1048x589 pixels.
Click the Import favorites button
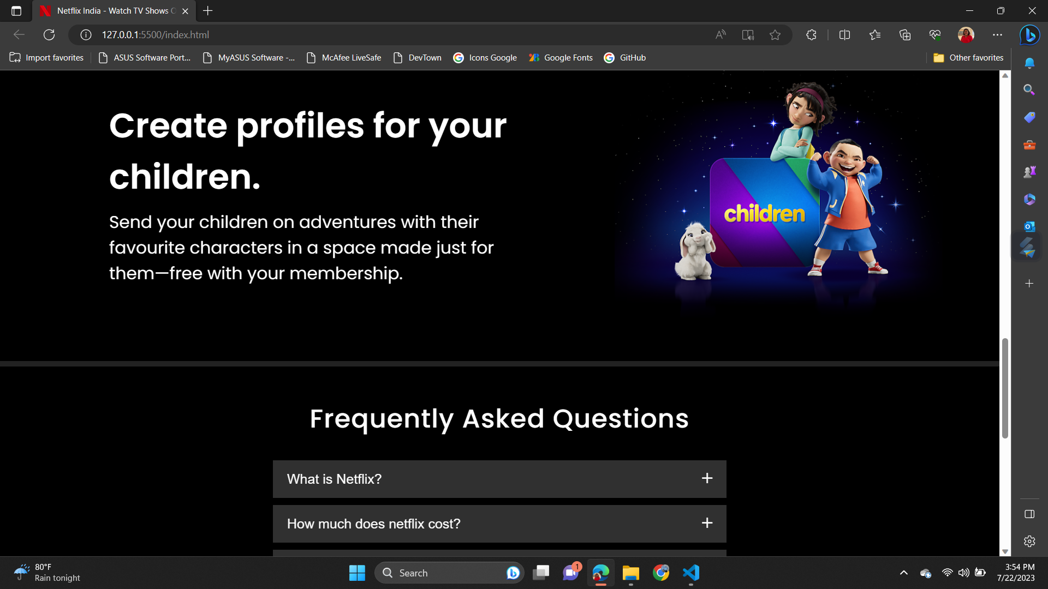[46, 57]
